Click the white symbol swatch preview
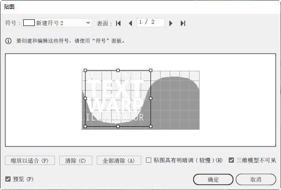 pos(29,23)
